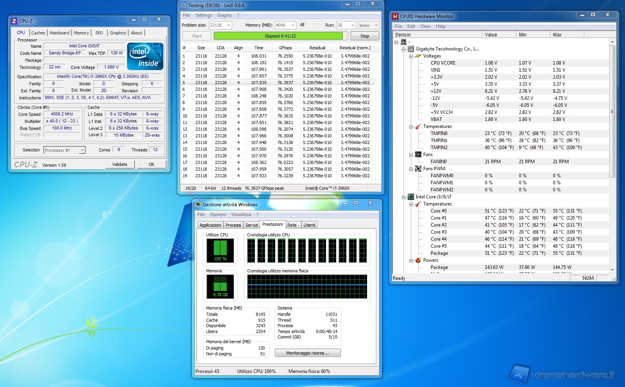Click the Intel Core i3/i5/i7 chip icon

411,197
